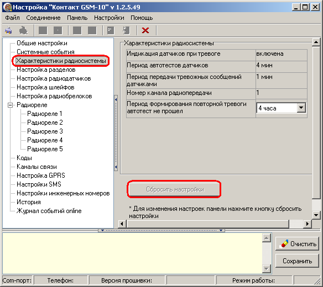Click the gray toolbar button left of red X
Screen dimensions: 323x287
(126, 30)
